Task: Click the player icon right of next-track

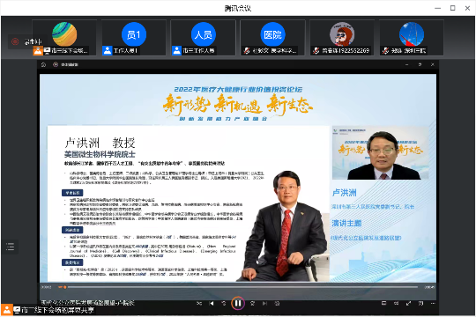Action: 277,303
